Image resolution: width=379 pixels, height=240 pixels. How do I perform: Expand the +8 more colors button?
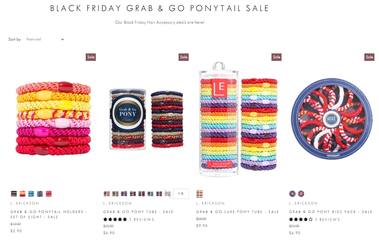[x=181, y=194]
